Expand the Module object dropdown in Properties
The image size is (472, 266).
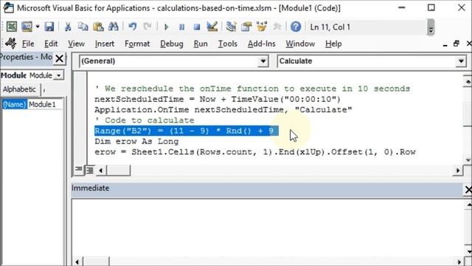click(59, 75)
